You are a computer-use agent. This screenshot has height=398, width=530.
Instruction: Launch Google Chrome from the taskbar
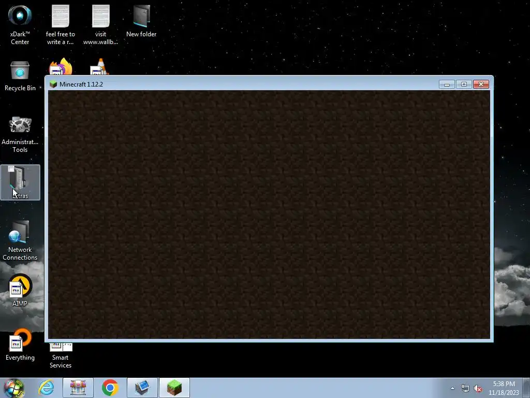point(110,388)
